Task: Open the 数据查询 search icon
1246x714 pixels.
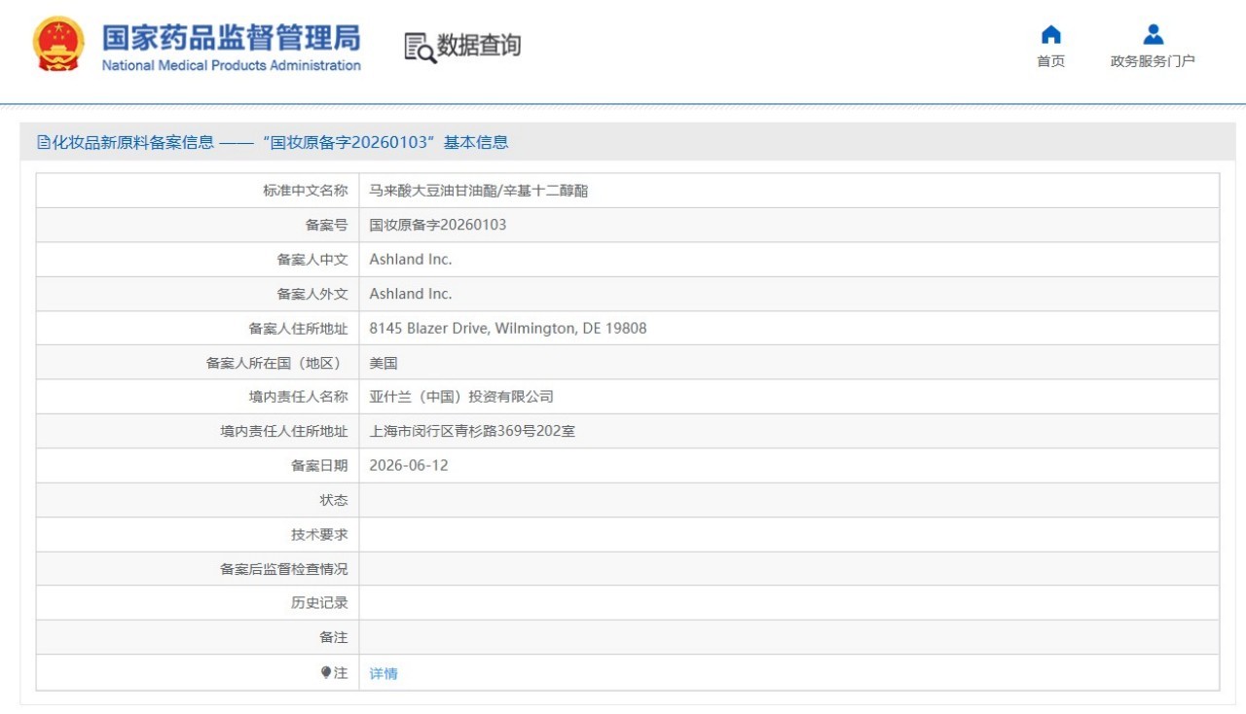Action: coord(420,47)
